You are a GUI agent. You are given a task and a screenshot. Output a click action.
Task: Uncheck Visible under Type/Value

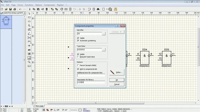pos(78,54)
